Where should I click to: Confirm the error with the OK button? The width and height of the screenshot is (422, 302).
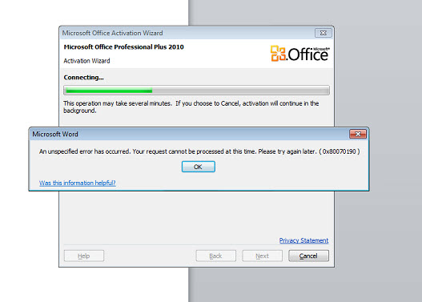[x=198, y=167]
